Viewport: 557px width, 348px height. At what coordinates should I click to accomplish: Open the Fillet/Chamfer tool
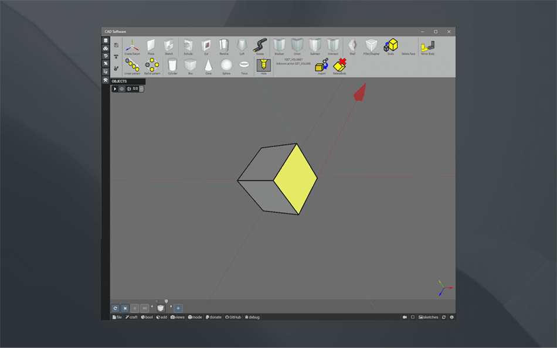click(x=372, y=45)
